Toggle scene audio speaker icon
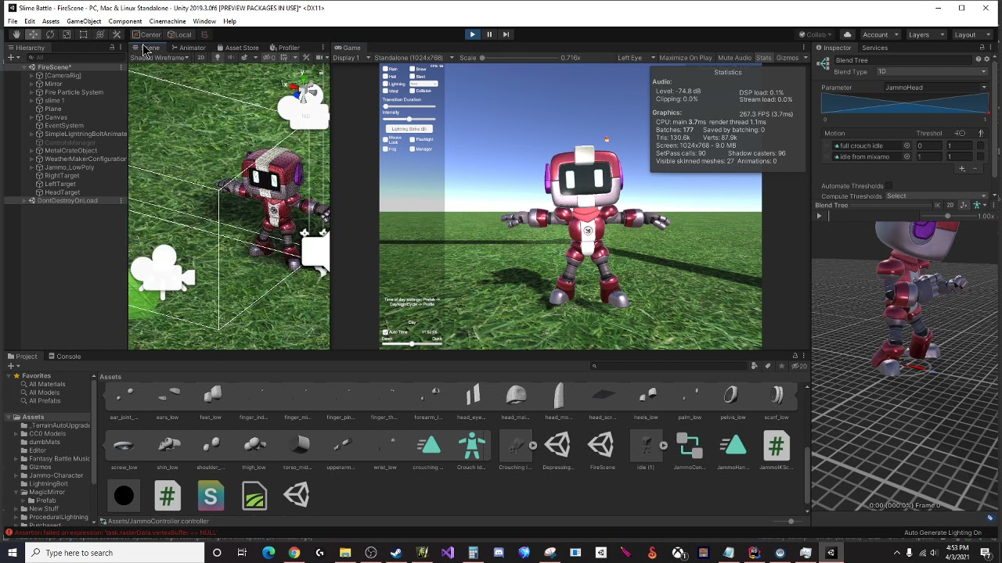 coord(230,58)
